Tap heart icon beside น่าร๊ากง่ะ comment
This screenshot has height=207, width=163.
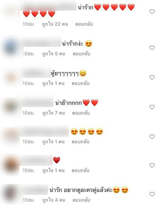(152, 47)
